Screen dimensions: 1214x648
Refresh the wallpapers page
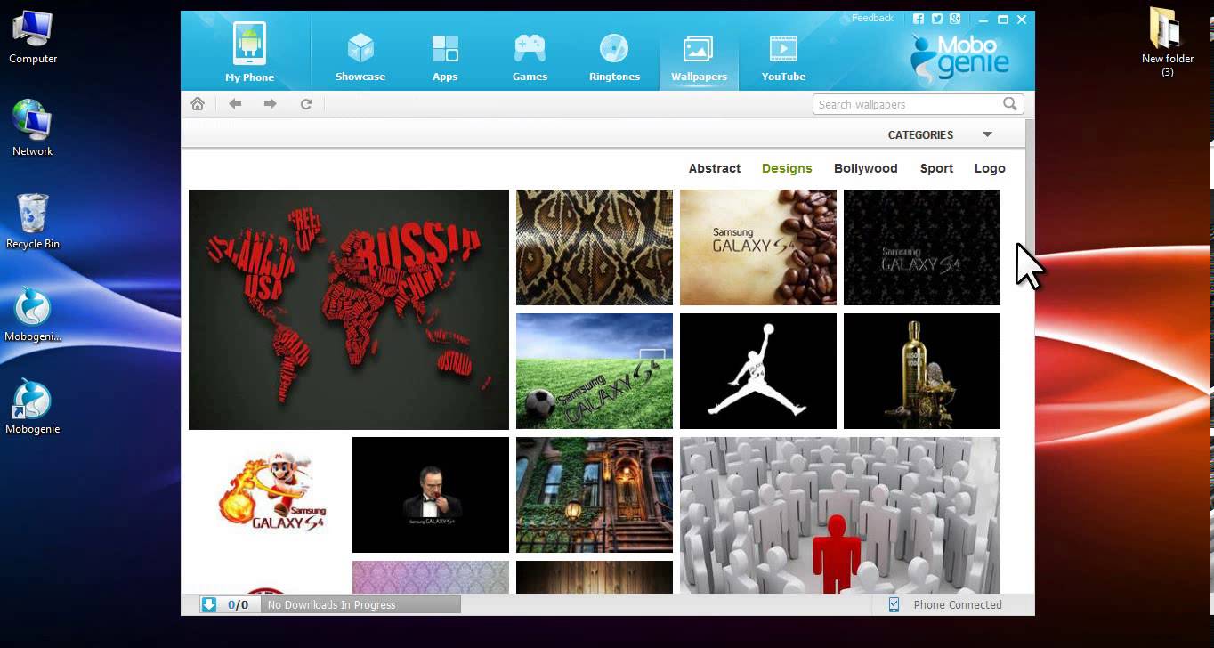[x=306, y=104]
